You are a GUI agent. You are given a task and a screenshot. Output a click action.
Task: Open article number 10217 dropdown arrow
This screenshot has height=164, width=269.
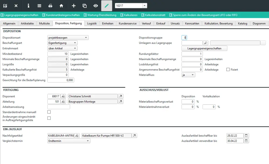pyautogui.click(x=145, y=6)
